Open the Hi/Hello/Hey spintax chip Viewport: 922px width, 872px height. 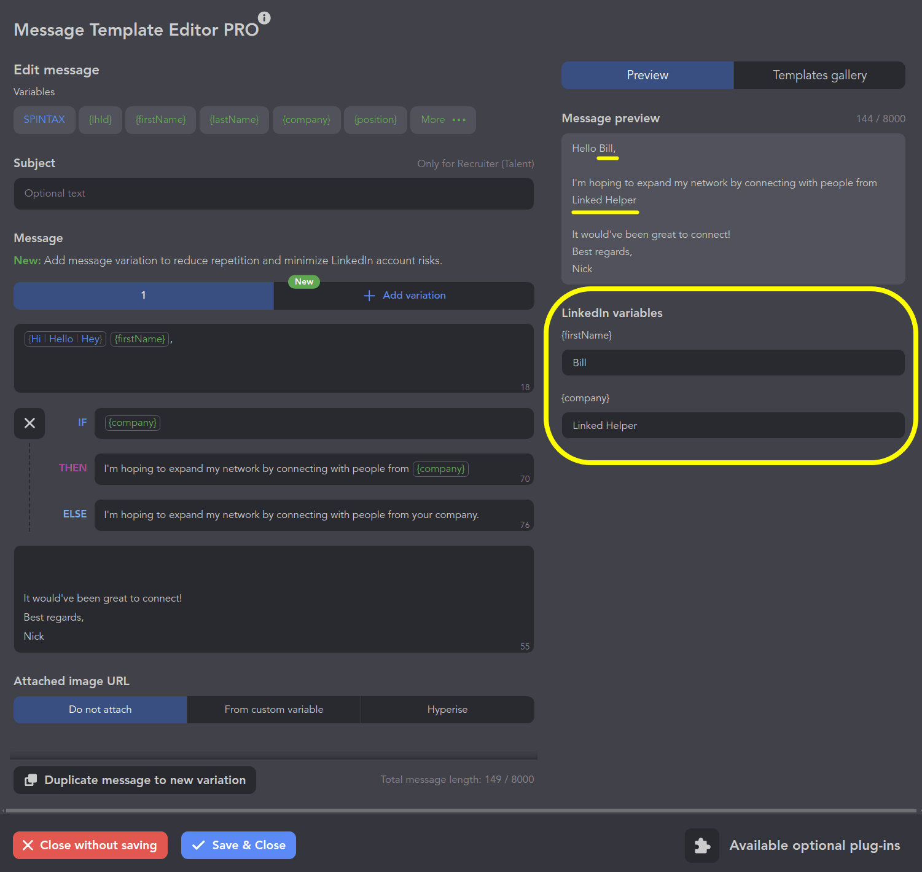65,339
